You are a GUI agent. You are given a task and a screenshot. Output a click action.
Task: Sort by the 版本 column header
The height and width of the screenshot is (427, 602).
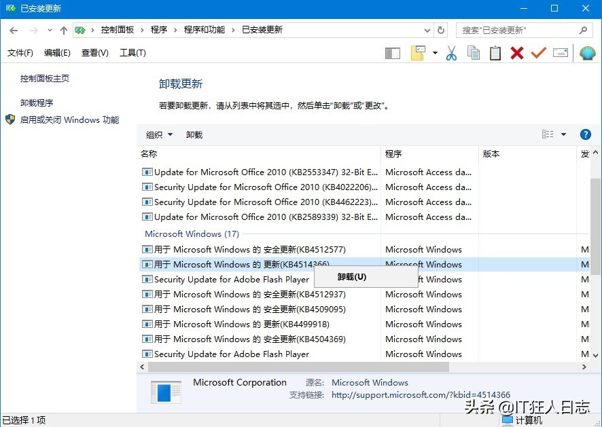[x=527, y=154]
